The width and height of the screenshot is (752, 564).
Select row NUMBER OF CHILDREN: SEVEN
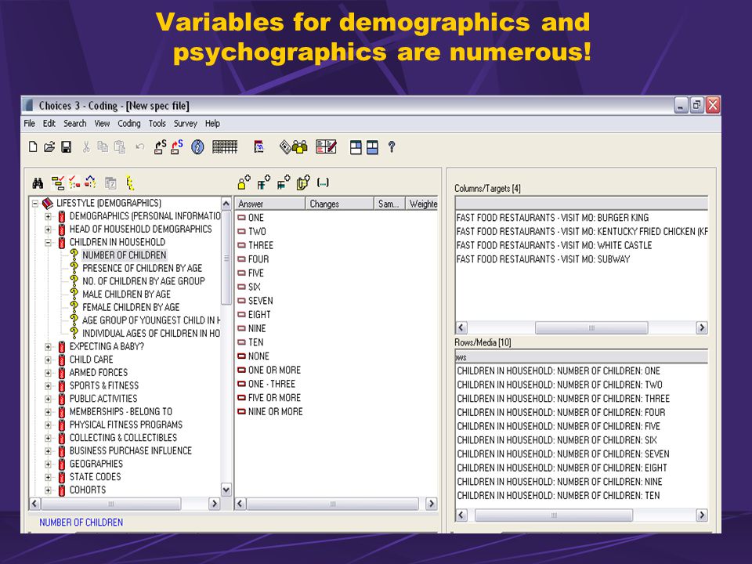point(563,454)
